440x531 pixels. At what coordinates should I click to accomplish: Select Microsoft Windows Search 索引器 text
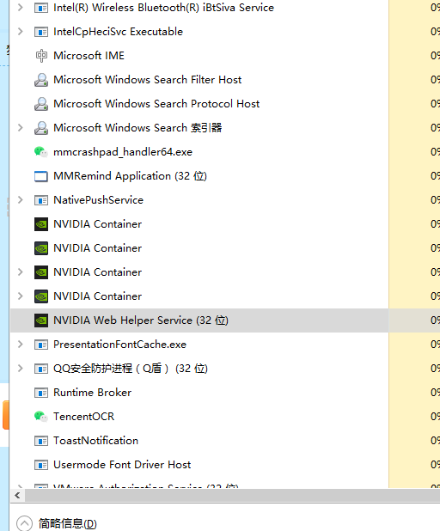[137, 128]
